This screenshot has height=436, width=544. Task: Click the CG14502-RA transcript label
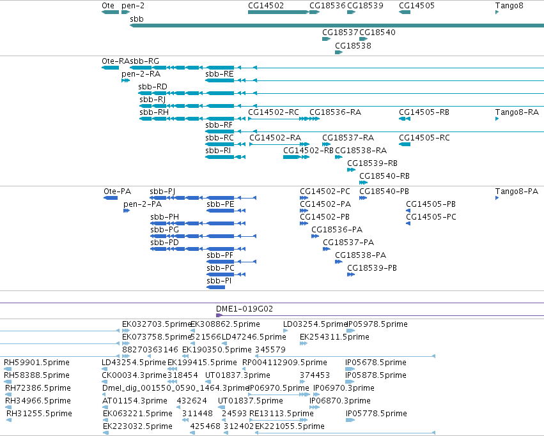tap(275, 138)
